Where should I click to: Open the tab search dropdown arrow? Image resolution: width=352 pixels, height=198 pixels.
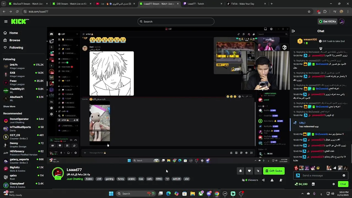[x=3, y=4]
